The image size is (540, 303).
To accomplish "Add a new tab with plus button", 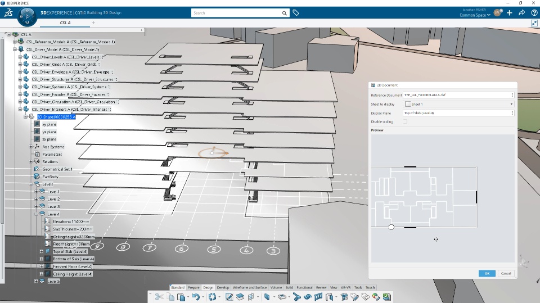I will [x=93, y=22].
